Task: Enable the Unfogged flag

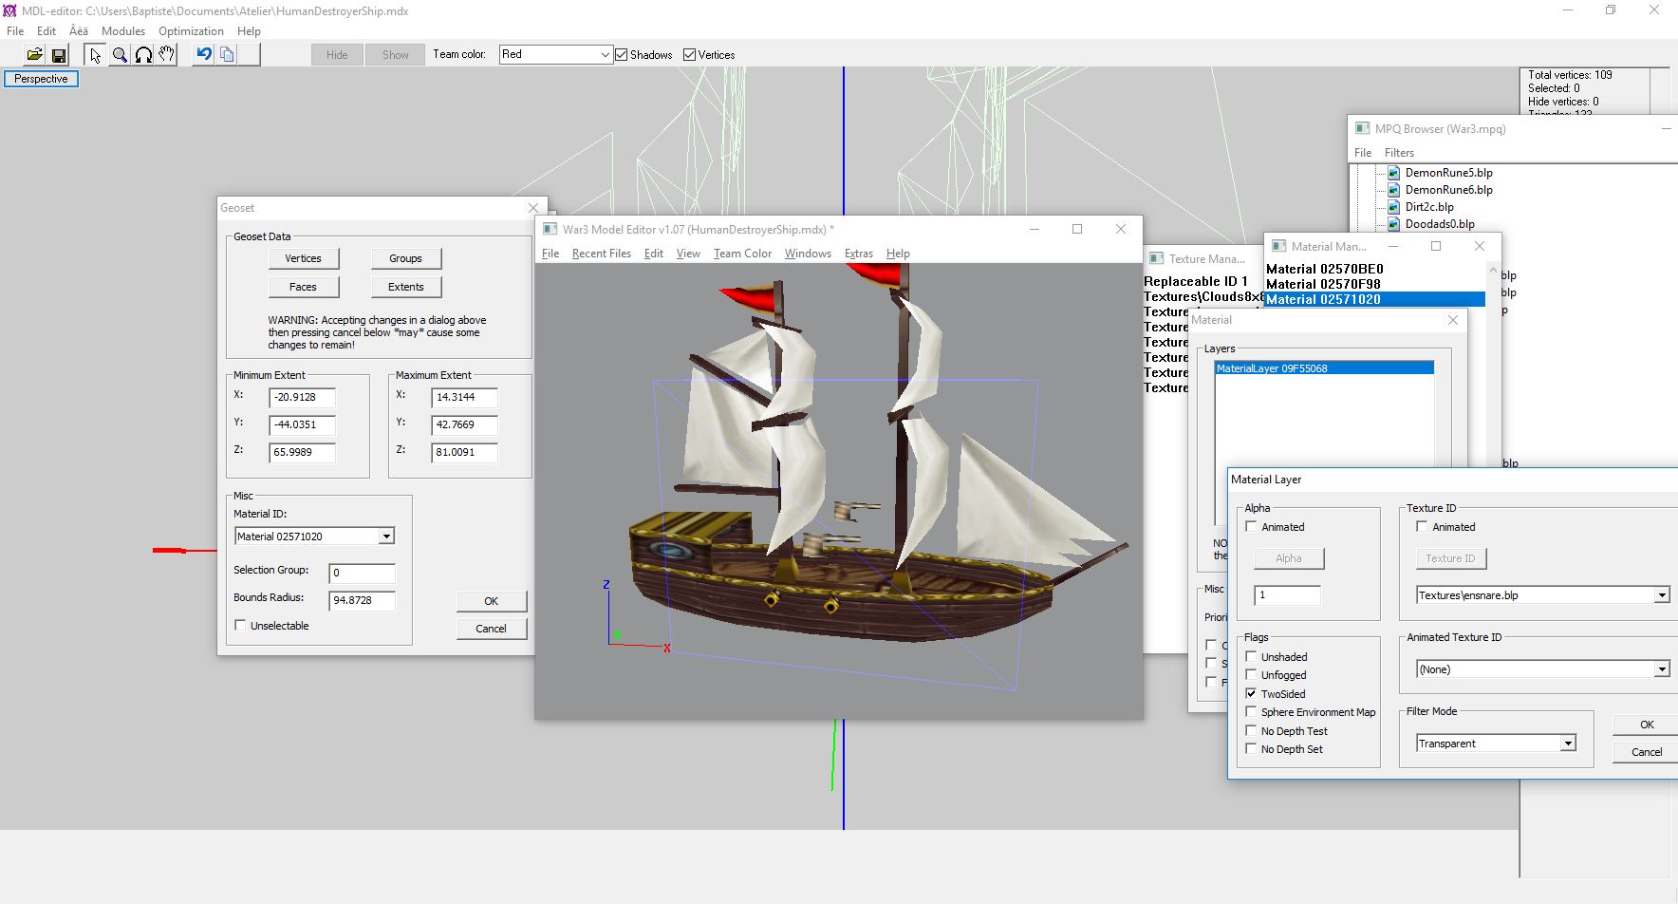Action: tap(1251, 675)
